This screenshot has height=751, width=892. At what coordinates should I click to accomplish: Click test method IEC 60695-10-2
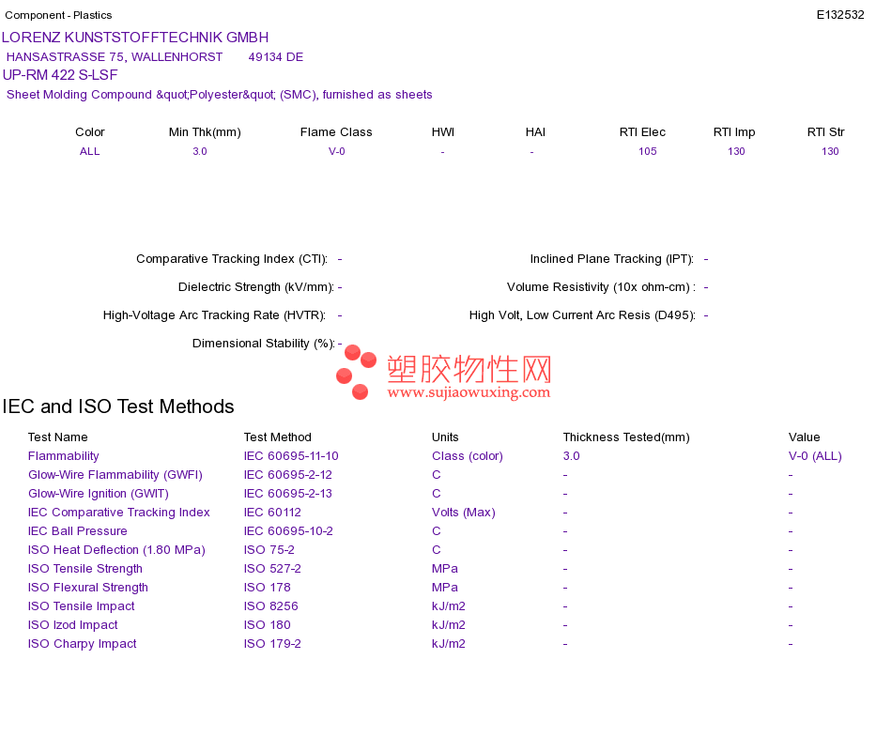[288, 530]
